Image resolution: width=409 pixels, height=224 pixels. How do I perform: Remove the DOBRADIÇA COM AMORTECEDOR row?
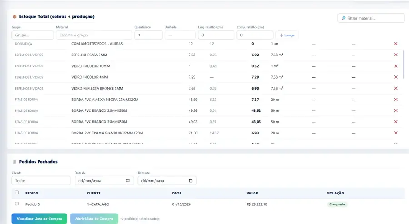coord(396,44)
